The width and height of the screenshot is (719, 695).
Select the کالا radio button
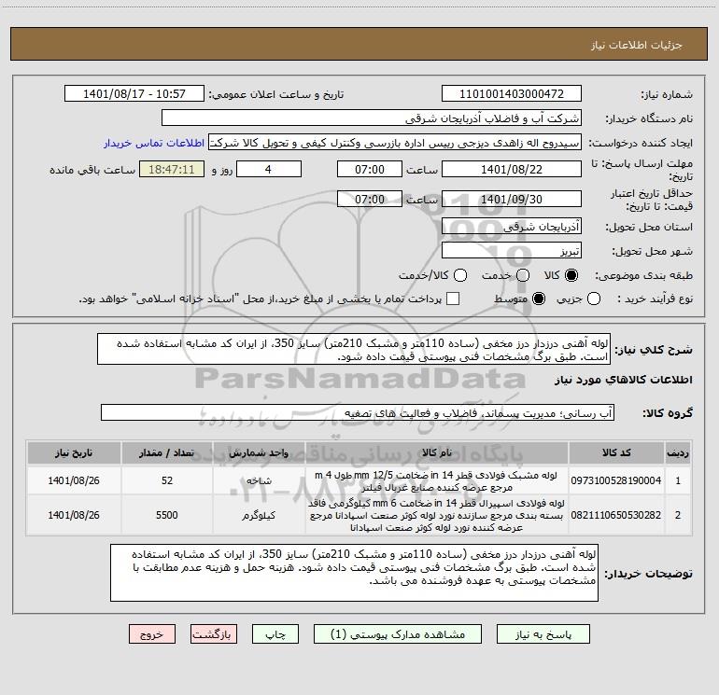[x=571, y=275]
